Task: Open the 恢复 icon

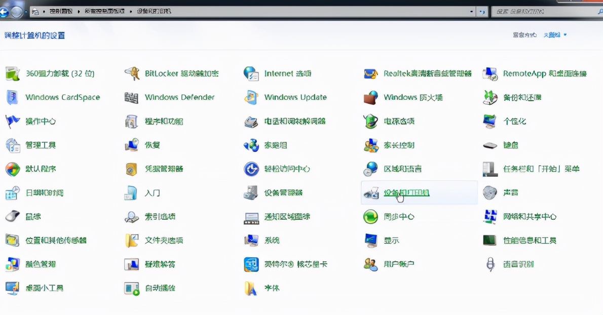Action: point(132,145)
